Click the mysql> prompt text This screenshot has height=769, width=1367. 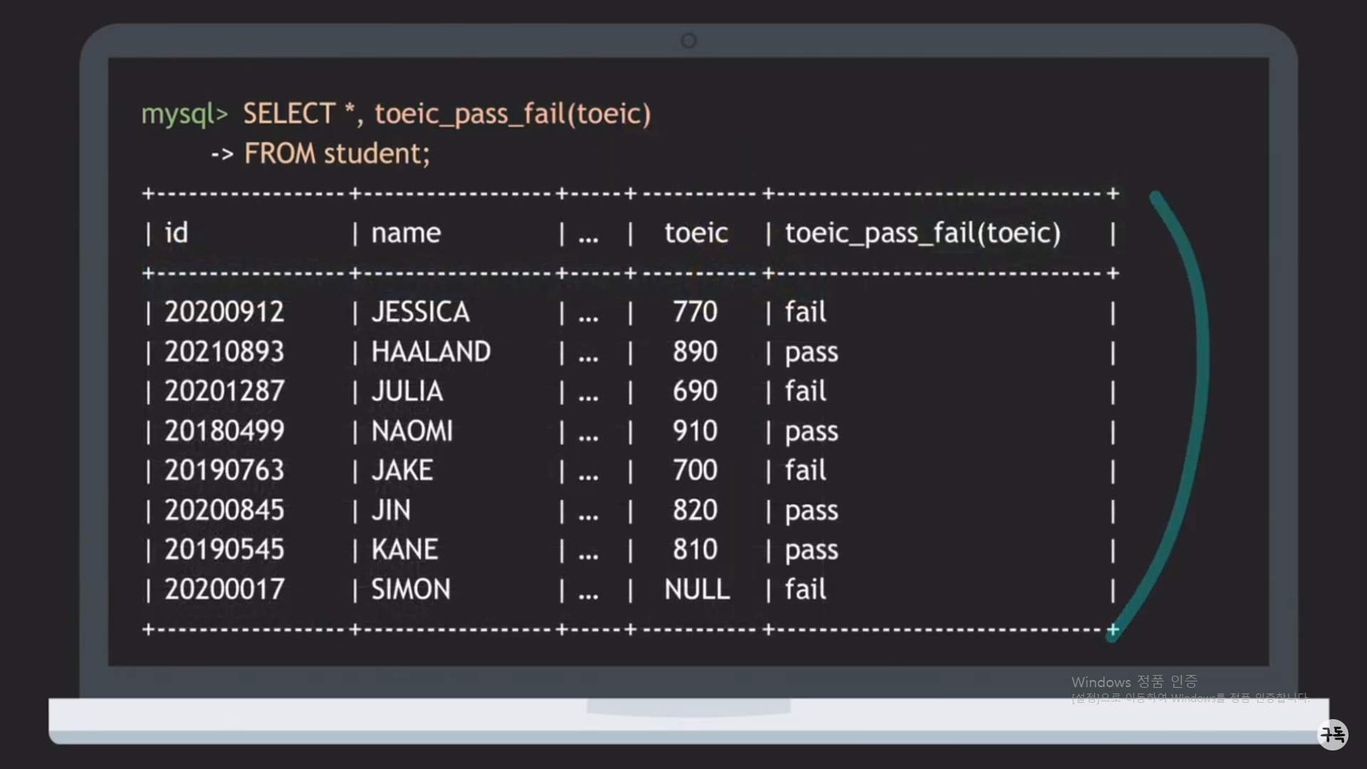pyautogui.click(x=184, y=114)
